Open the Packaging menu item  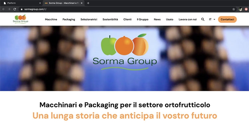tap(69, 19)
